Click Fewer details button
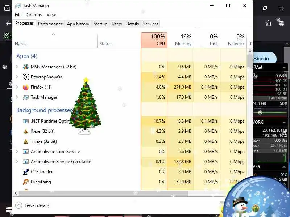This screenshot has width=290, height=217. point(32,205)
